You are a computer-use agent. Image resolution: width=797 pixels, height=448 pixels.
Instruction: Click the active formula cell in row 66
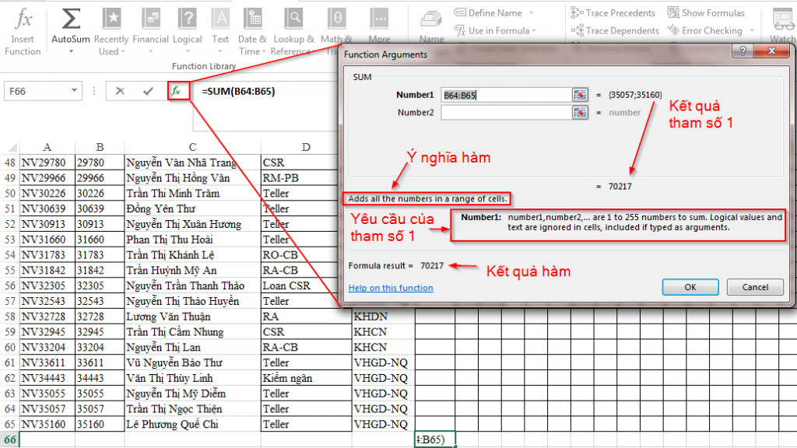tap(435, 439)
